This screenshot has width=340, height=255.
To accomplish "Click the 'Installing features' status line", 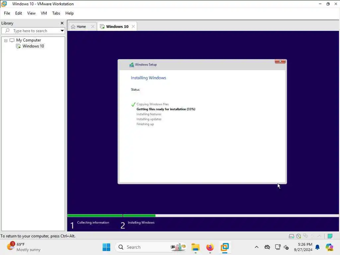I will [x=149, y=114].
